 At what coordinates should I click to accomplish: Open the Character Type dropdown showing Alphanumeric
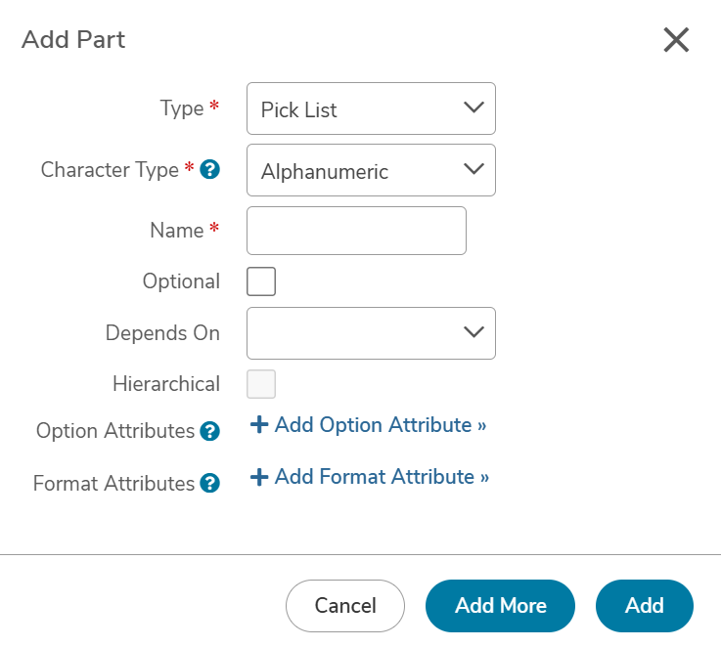(371, 170)
